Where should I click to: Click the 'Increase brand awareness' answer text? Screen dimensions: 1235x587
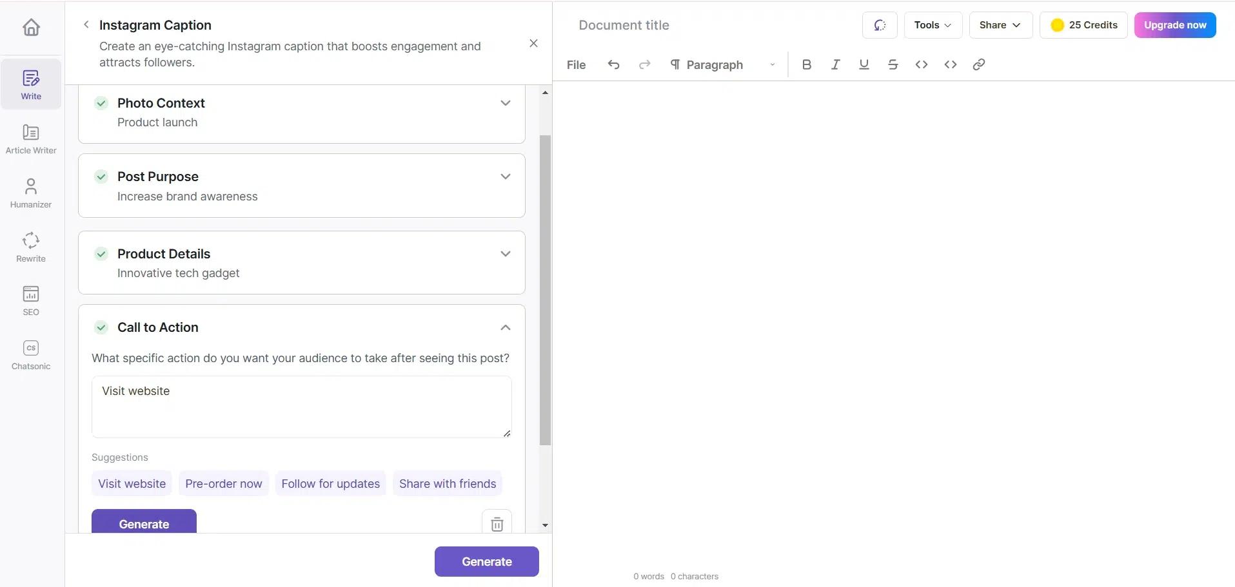pos(187,197)
